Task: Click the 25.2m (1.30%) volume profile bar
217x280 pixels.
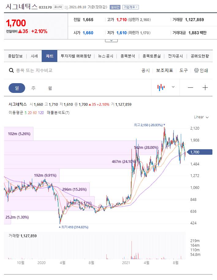Action: click(7, 217)
